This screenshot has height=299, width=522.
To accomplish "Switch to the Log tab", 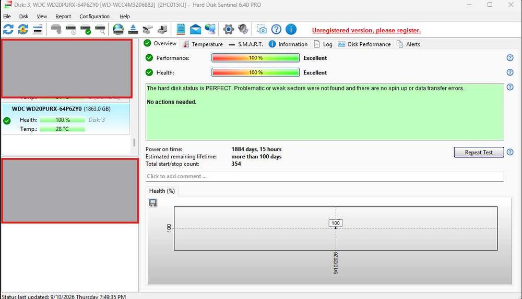I will click(x=323, y=44).
